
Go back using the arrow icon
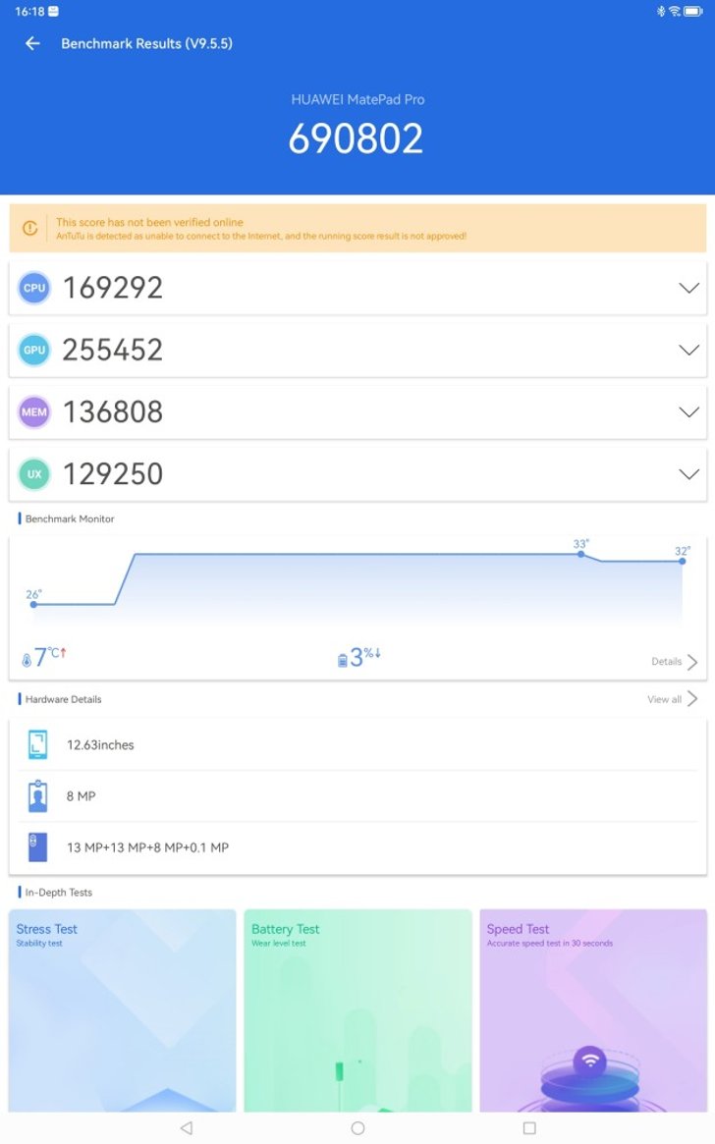coord(32,44)
